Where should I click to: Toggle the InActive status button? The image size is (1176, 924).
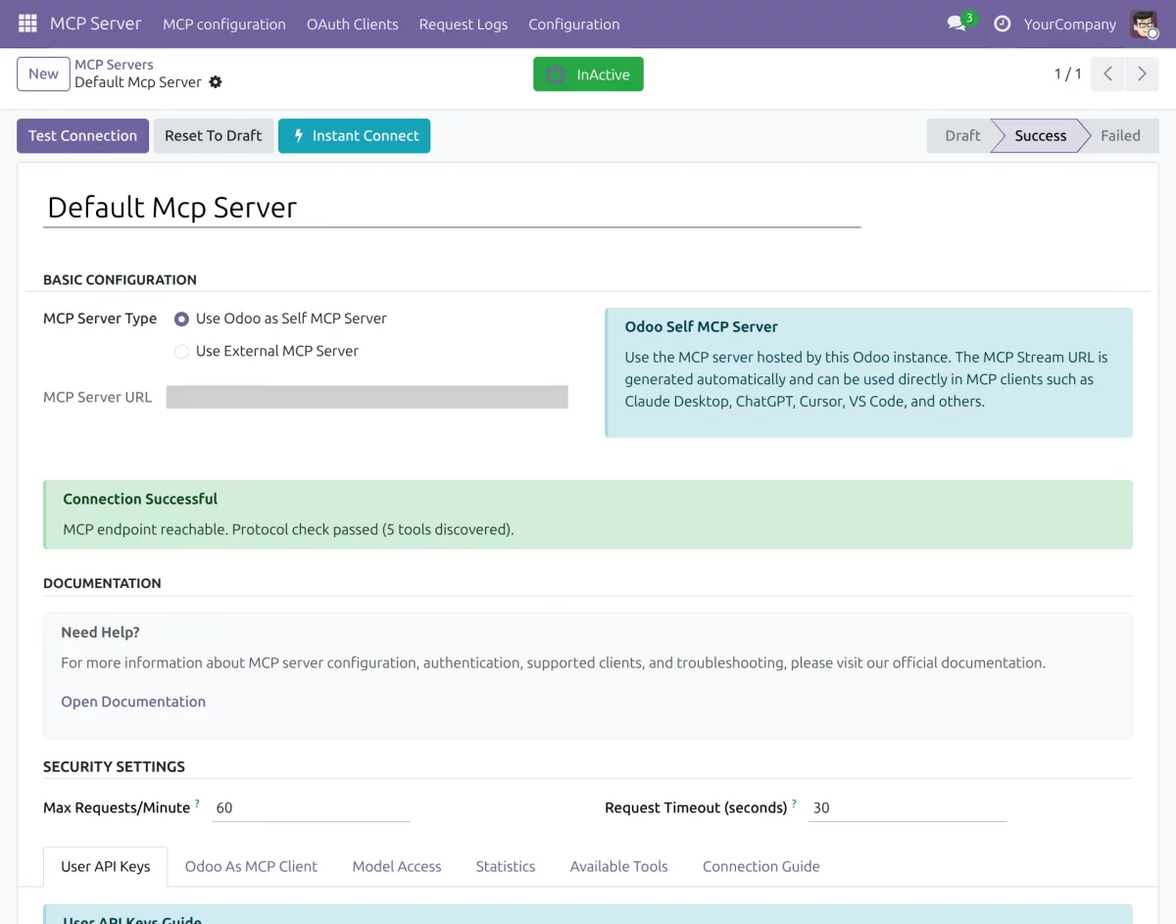coord(588,74)
